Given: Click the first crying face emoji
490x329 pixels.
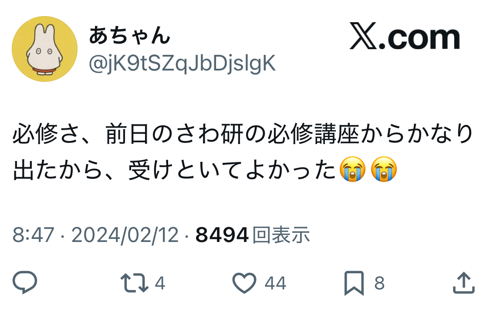Looking at the screenshot, I should click(x=353, y=169).
